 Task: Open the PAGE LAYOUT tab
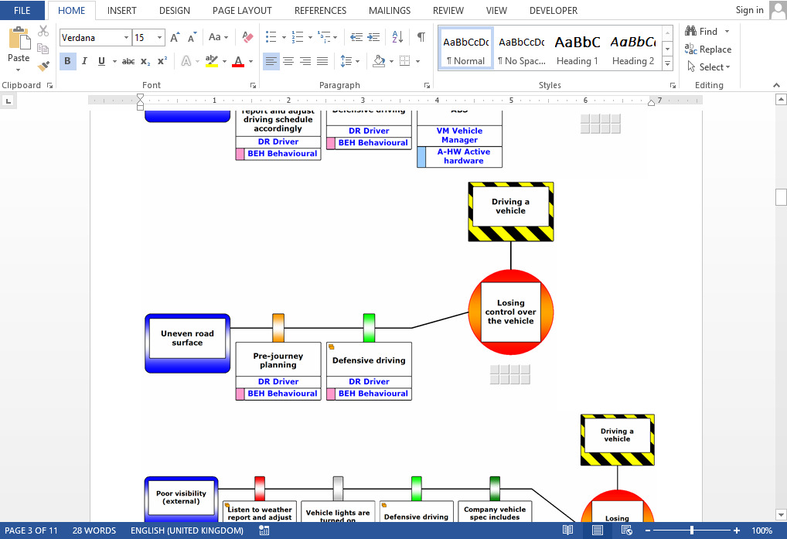tap(242, 10)
